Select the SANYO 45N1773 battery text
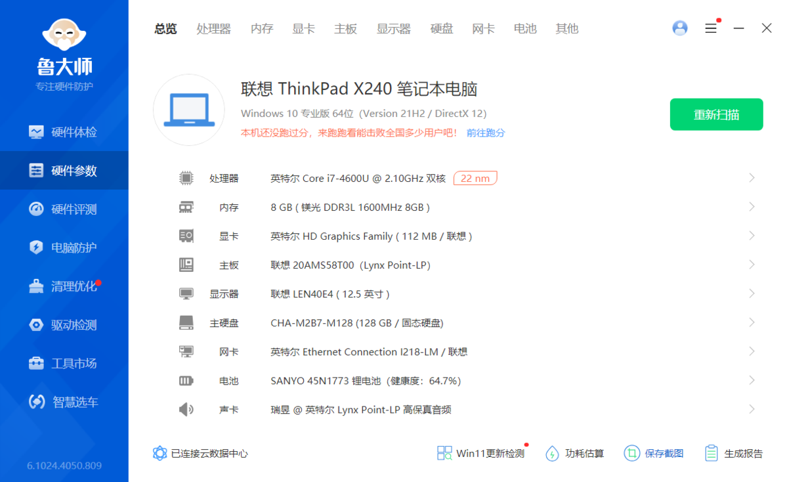Image resolution: width=787 pixels, height=482 pixels. pos(366,381)
